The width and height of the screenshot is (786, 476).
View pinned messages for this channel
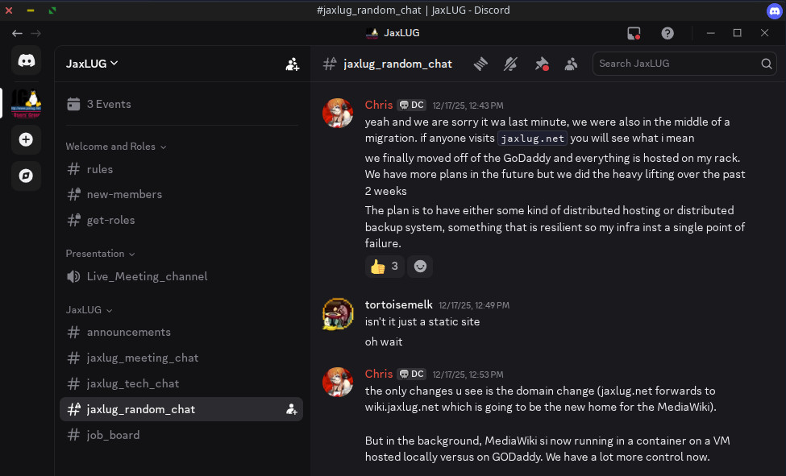click(x=542, y=63)
